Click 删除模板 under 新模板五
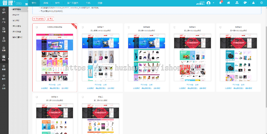 (203, 88)
